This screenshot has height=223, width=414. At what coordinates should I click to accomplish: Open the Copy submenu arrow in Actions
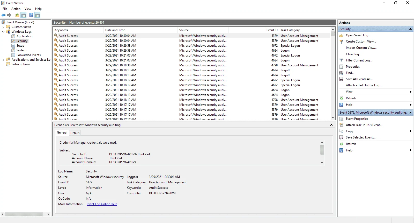coord(411,131)
